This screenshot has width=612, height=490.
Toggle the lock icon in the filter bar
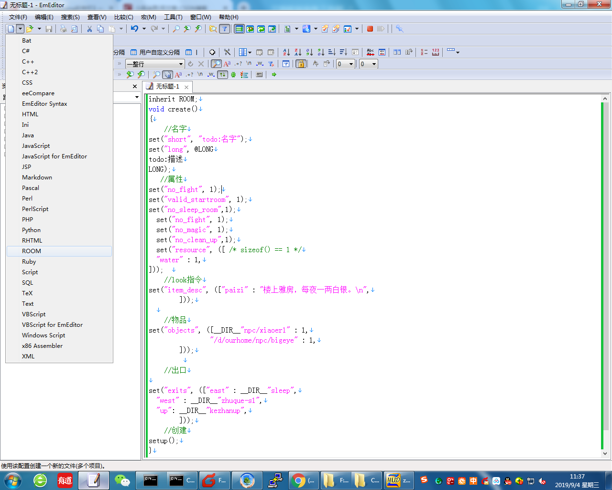300,63
